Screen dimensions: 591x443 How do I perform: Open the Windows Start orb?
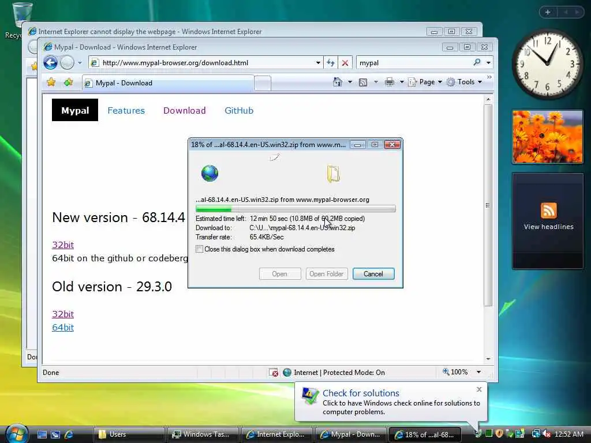point(16,434)
